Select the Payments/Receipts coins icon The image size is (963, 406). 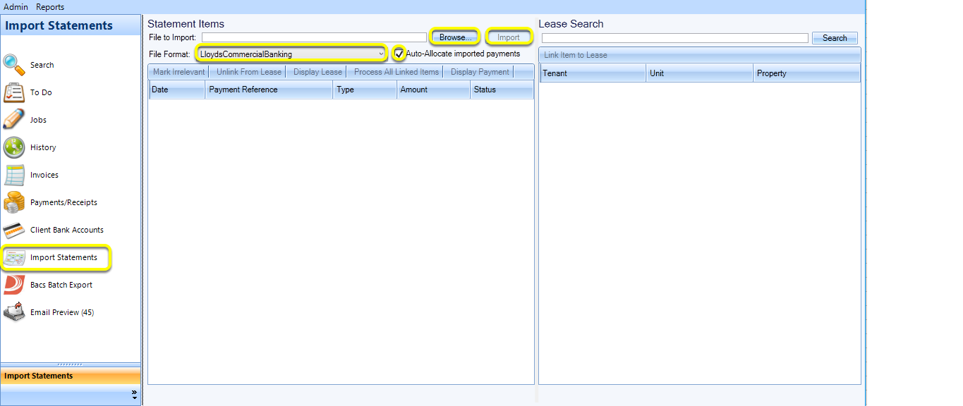14,202
